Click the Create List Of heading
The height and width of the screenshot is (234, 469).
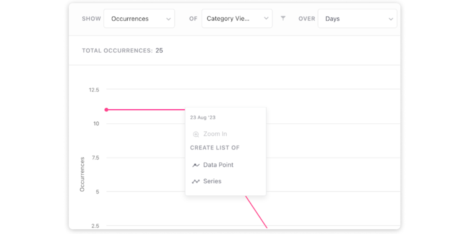(215, 147)
